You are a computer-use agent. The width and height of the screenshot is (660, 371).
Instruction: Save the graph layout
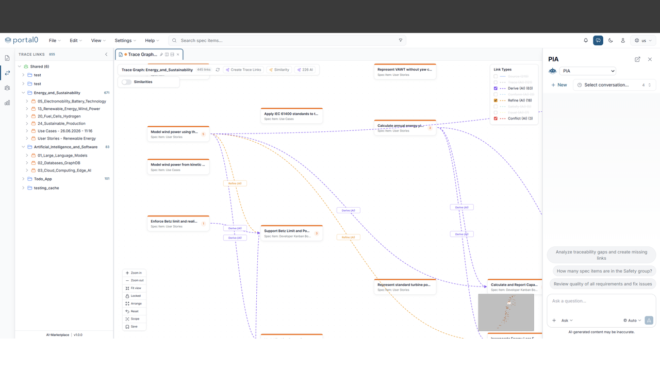tap(134, 327)
